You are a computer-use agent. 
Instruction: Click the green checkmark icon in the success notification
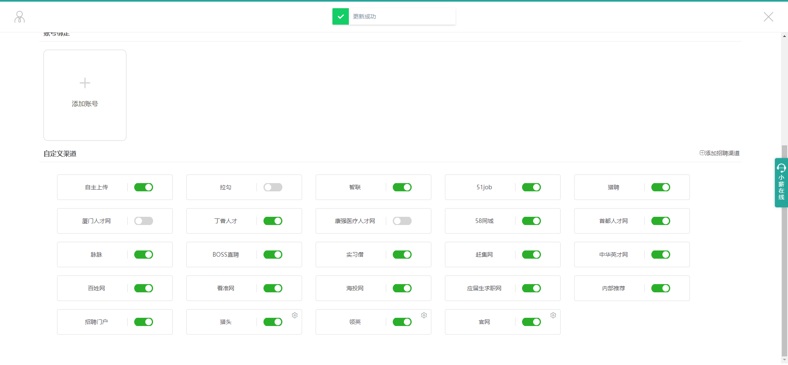coord(341,16)
